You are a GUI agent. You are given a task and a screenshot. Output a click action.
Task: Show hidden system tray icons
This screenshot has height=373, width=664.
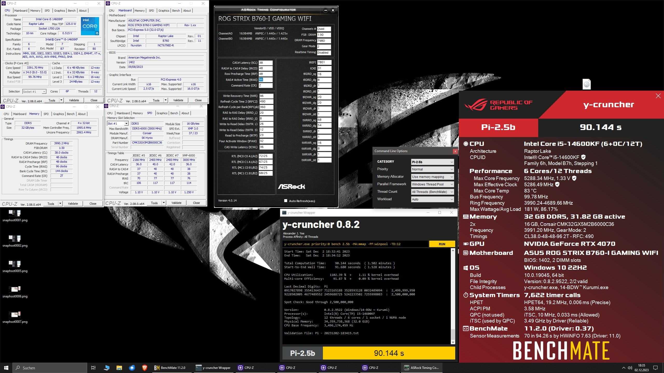(x=624, y=368)
